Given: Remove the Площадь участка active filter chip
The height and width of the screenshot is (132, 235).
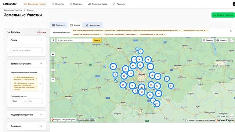Looking at the screenshot, I should tap(207, 30).
